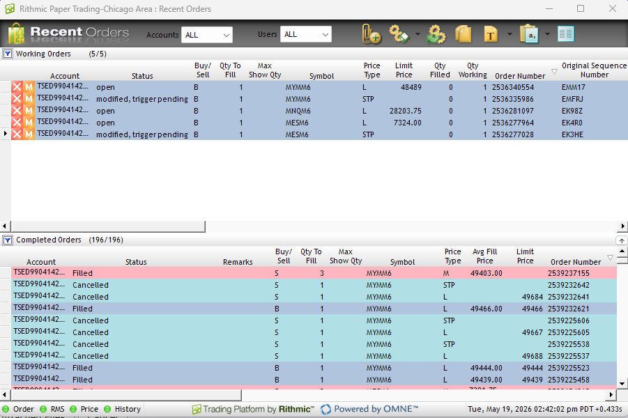Click the clipboard with 'a,' export icon
Viewport: 628px width, 418px height.
pos(528,34)
